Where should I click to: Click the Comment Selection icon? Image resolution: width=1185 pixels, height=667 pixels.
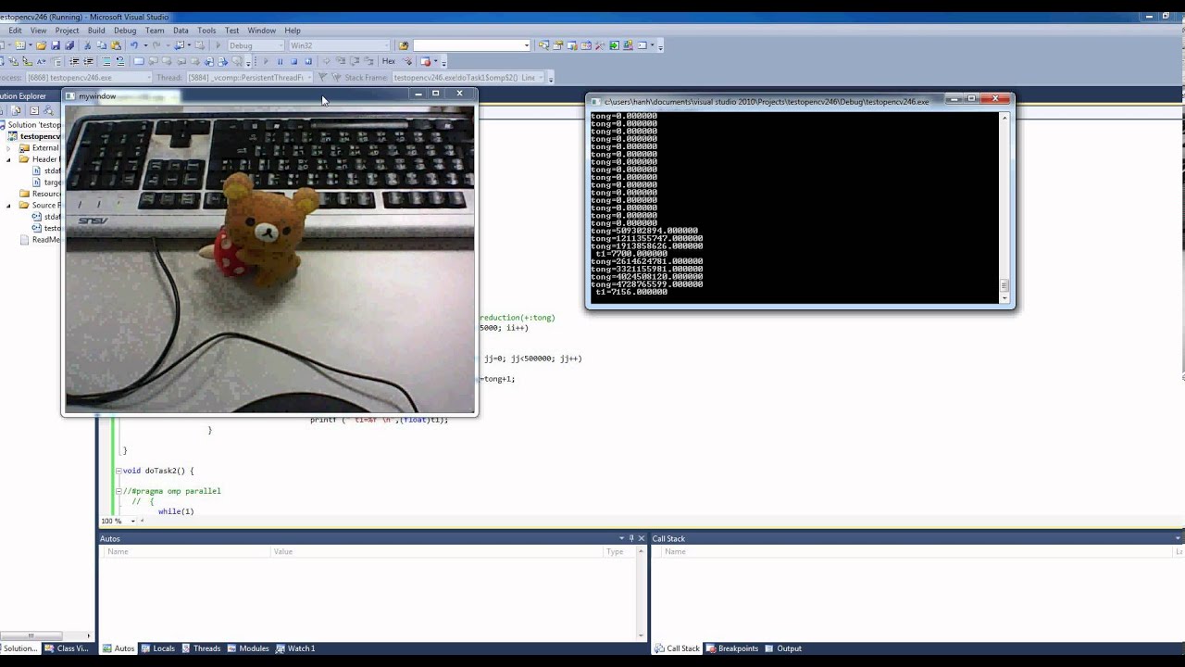106,61
